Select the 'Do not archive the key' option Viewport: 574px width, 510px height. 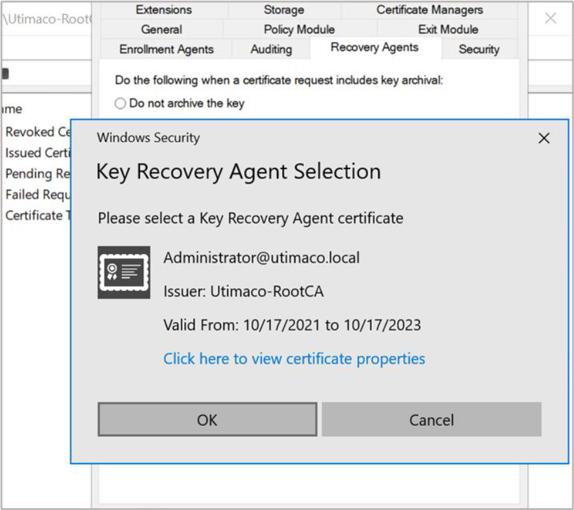[120, 103]
